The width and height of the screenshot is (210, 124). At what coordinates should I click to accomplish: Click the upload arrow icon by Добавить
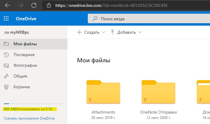pos(112,32)
